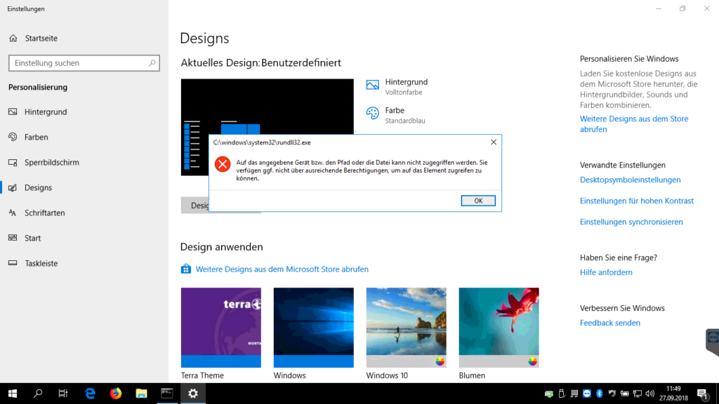This screenshot has height=404, width=719.
Task: Select the Windows 10 beach theme
Action: point(406,327)
